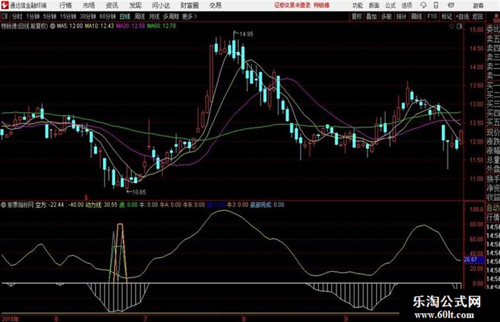The height and width of the screenshot is (322, 500).
Task: Click the 动力线: 30.55 indicator value
Action: coord(101,205)
